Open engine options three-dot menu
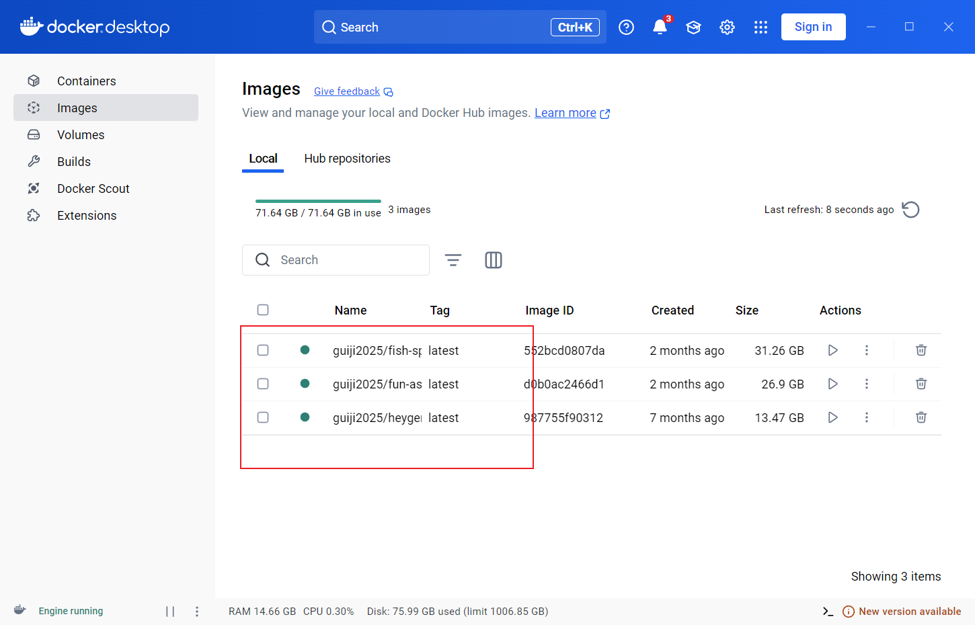This screenshot has height=625, width=975. [x=197, y=612]
